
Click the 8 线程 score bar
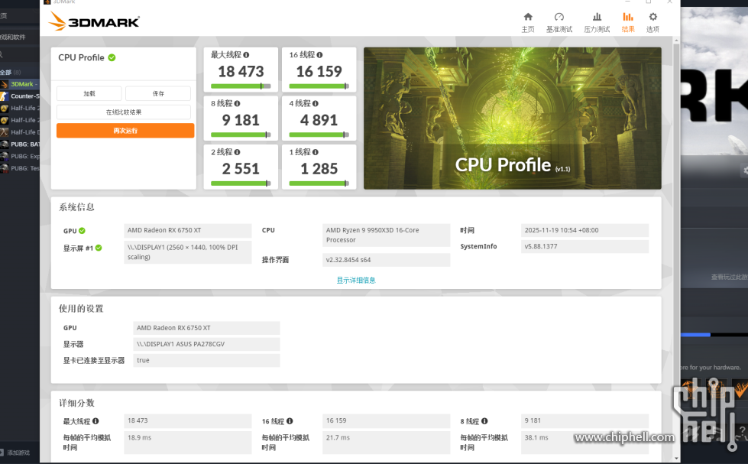point(241,135)
